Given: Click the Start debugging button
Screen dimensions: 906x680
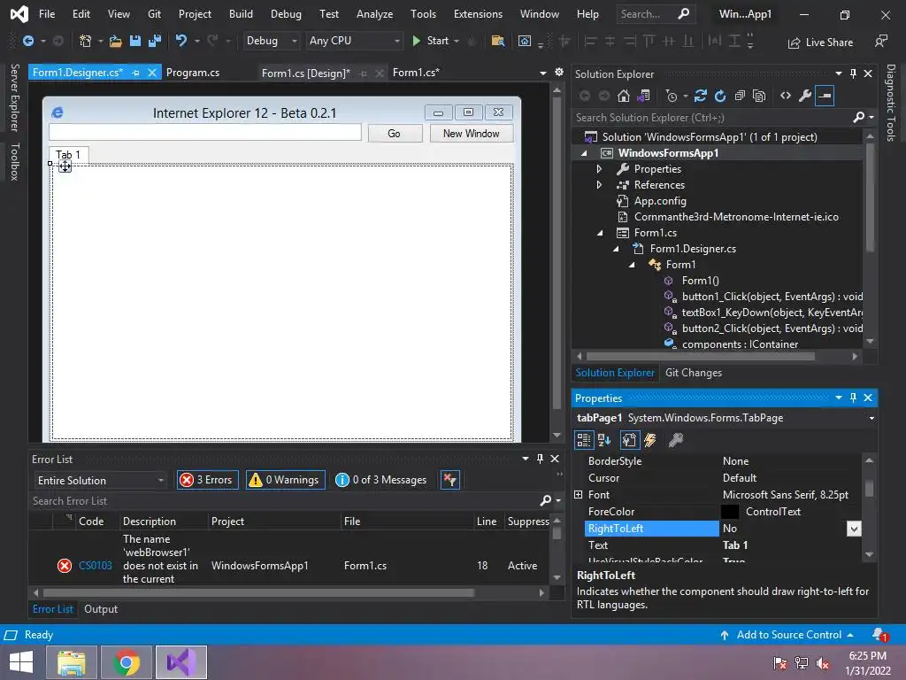Looking at the screenshot, I should pyautogui.click(x=431, y=41).
